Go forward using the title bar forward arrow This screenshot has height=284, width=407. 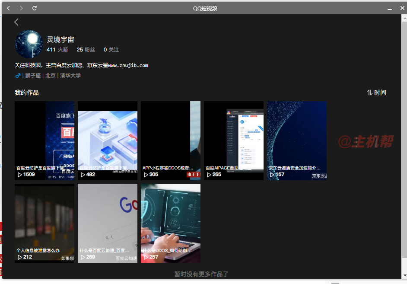tap(21, 8)
